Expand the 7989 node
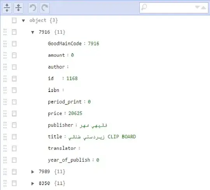 tap(33, 172)
